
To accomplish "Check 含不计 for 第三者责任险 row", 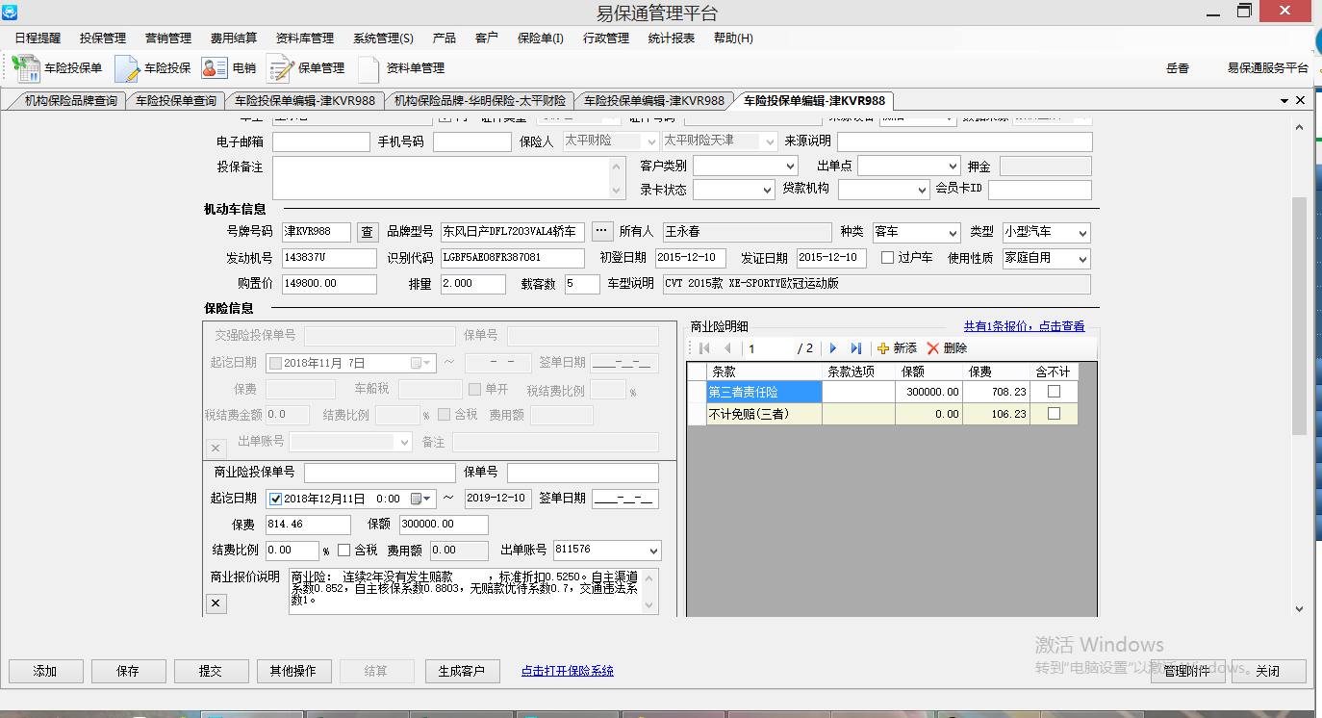I will pos(1054,392).
